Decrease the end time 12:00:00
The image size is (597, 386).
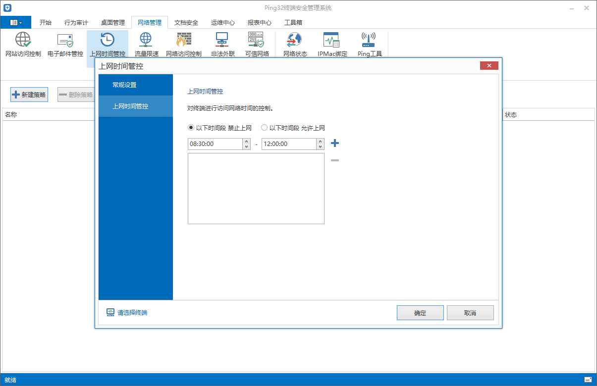[321, 146]
